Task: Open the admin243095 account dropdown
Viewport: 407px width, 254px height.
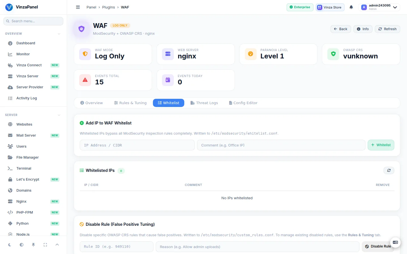Action: pyautogui.click(x=379, y=7)
